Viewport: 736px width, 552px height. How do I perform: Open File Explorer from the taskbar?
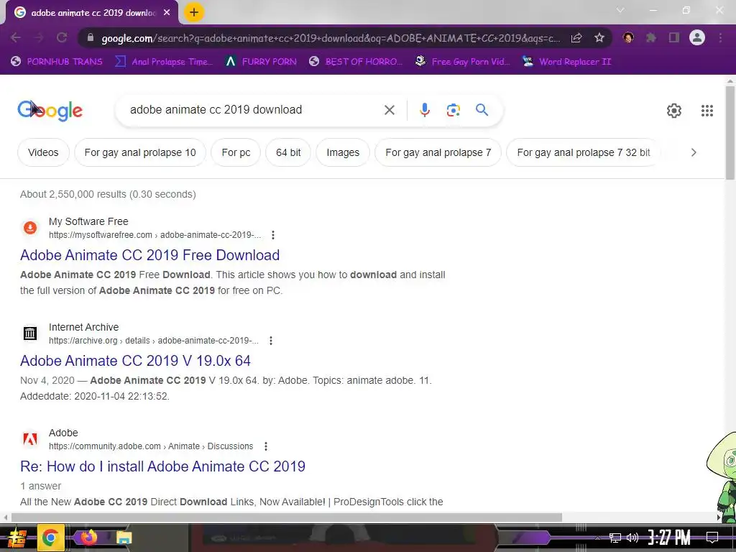pyautogui.click(x=124, y=538)
